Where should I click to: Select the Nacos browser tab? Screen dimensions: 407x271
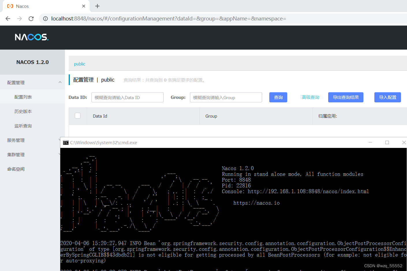(46, 6)
